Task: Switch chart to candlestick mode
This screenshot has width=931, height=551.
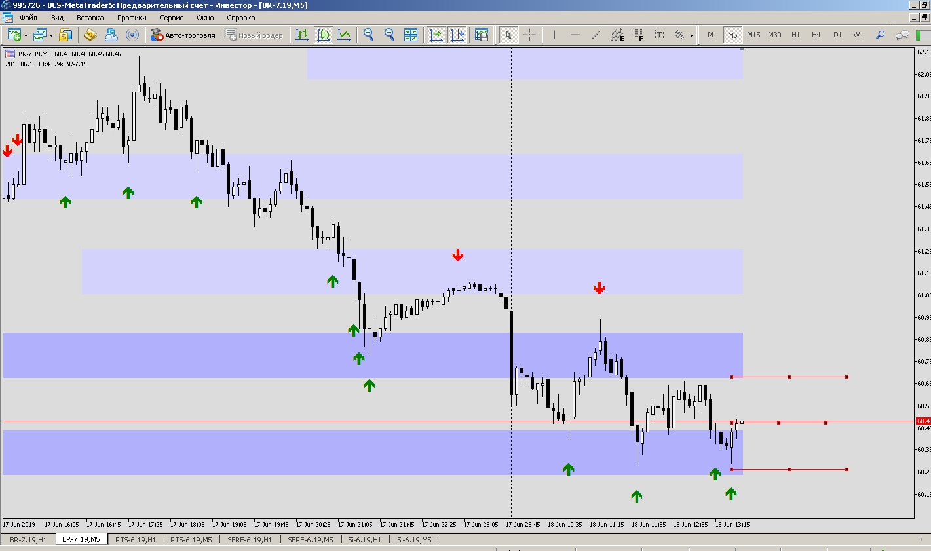Action: pos(323,35)
